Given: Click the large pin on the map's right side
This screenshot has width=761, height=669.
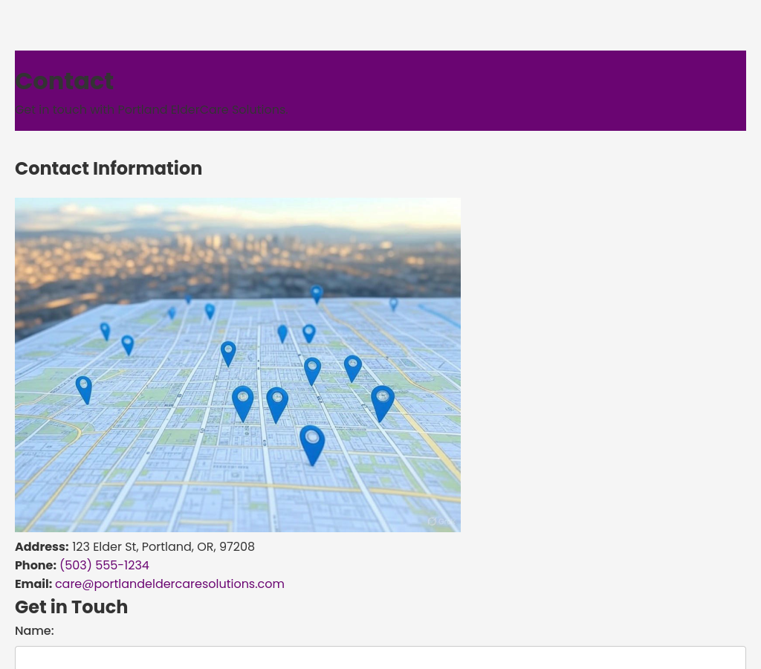Looking at the screenshot, I should pos(383,402).
